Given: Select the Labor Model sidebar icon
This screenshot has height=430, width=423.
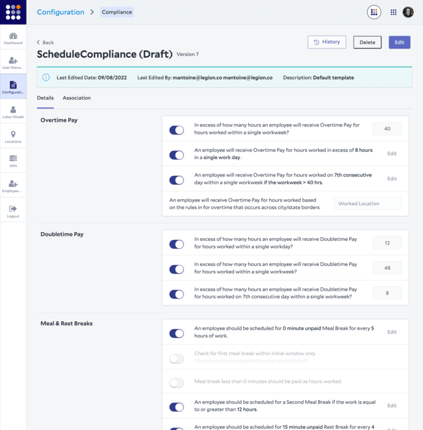Looking at the screenshot, I should coord(13,112).
